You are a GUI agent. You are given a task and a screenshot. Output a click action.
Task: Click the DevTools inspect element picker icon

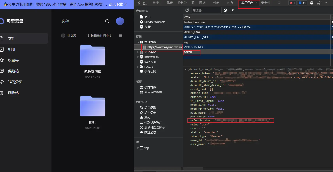tap(138, 3)
